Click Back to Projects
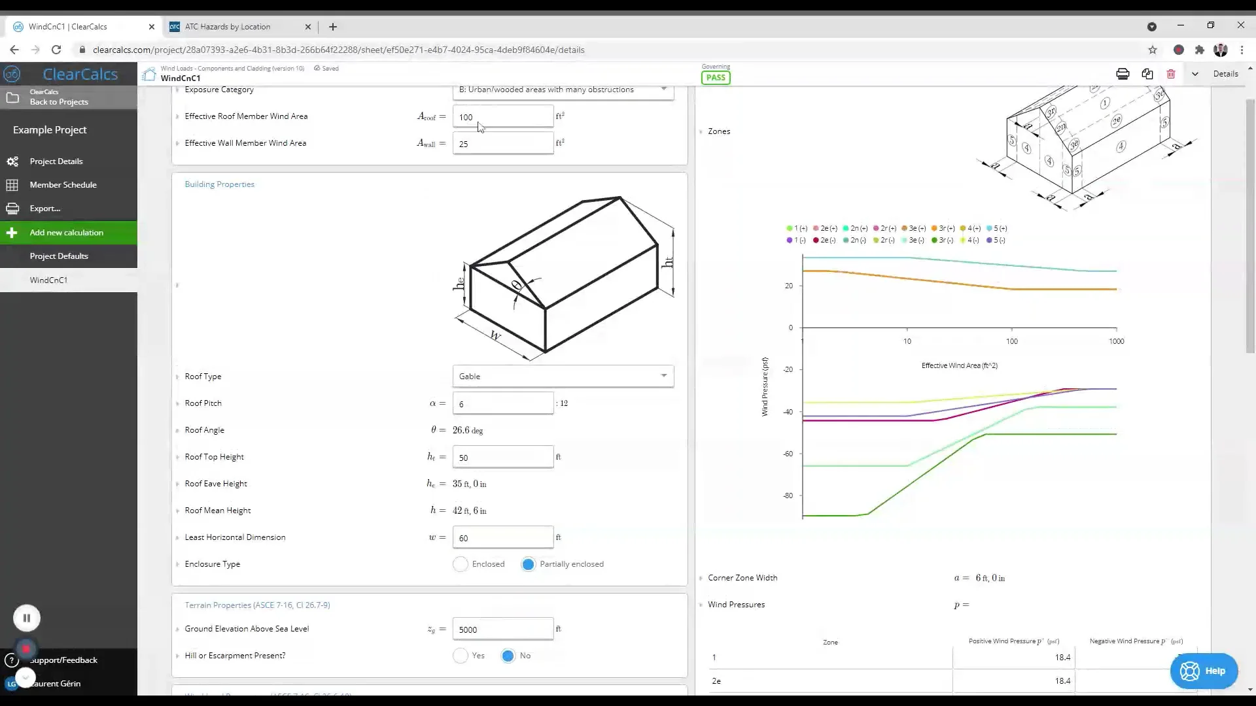 tap(59, 102)
